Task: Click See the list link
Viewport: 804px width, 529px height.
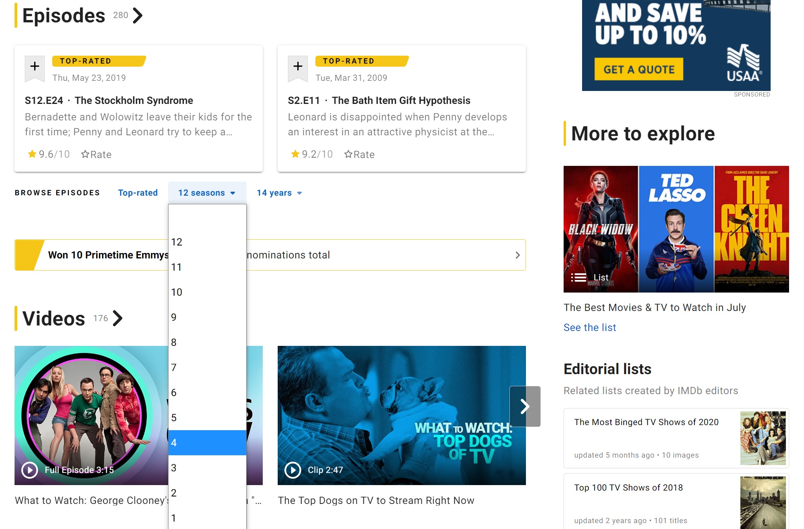Action: click(590, 327)
